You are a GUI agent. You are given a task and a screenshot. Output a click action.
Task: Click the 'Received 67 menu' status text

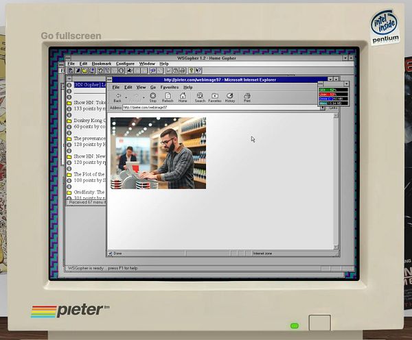(x=87, y=202)
